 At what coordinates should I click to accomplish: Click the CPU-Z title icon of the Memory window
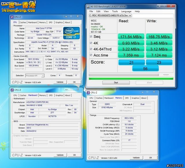[88, 93]
